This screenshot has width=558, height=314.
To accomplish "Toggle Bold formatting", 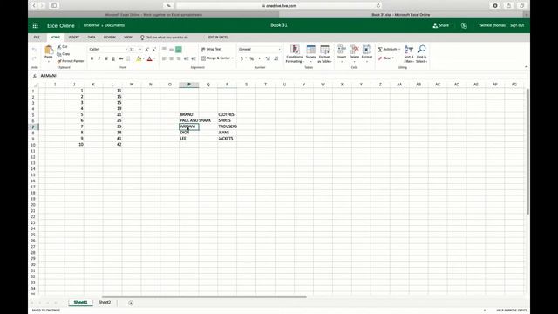I will click(92, 58).
